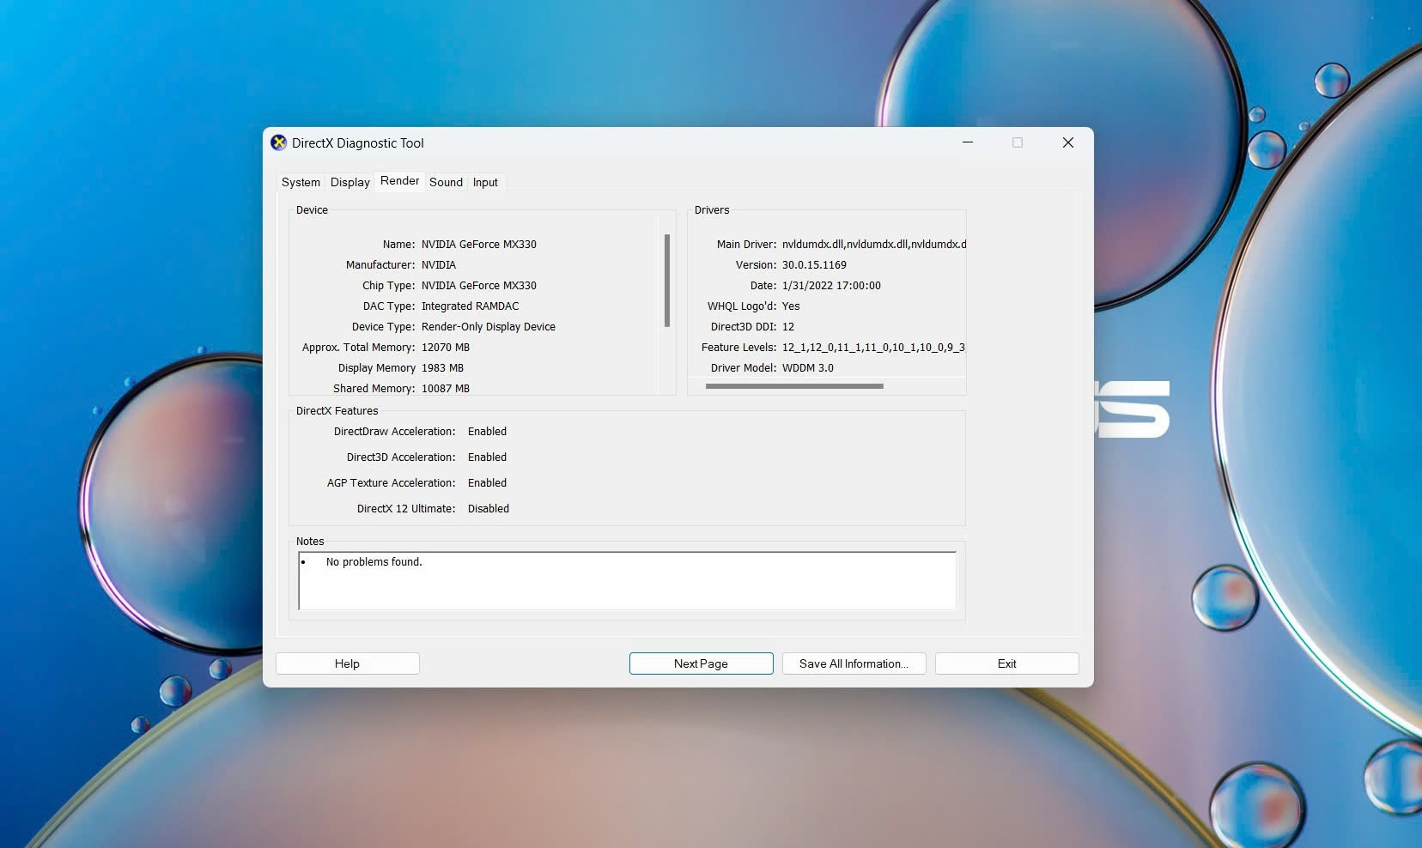This screenshot has width=1422, height=848.
Task: Click driver version 30.0.15.1169
Action: (814, 265)
